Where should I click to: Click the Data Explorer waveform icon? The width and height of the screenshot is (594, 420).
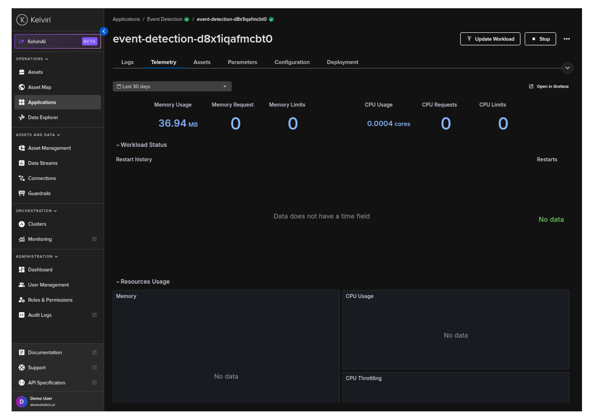pyautogui.click(x=22, y=117)
